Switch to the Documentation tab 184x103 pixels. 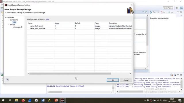pyautogui.click(x=164, y=12)
